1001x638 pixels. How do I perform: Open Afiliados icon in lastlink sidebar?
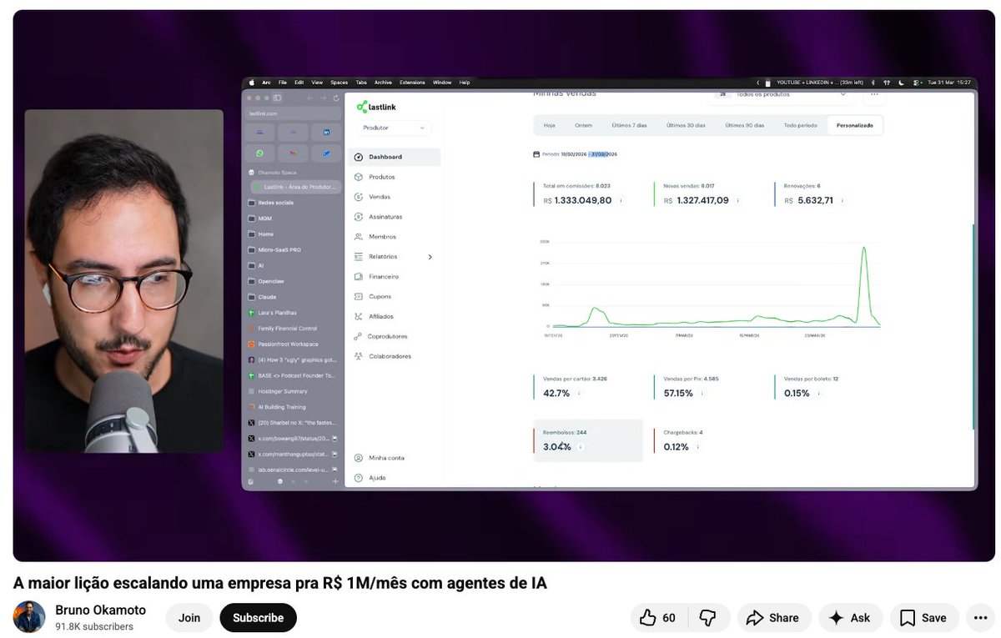click(359, 316)
